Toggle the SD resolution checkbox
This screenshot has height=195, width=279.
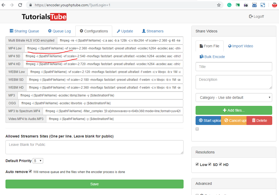coord(210,164)
